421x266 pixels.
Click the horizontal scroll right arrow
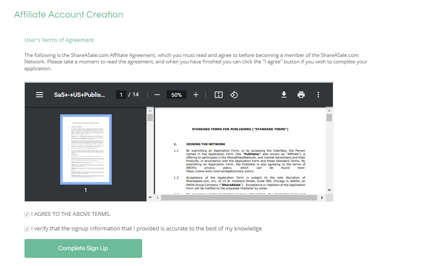point(322,198)
